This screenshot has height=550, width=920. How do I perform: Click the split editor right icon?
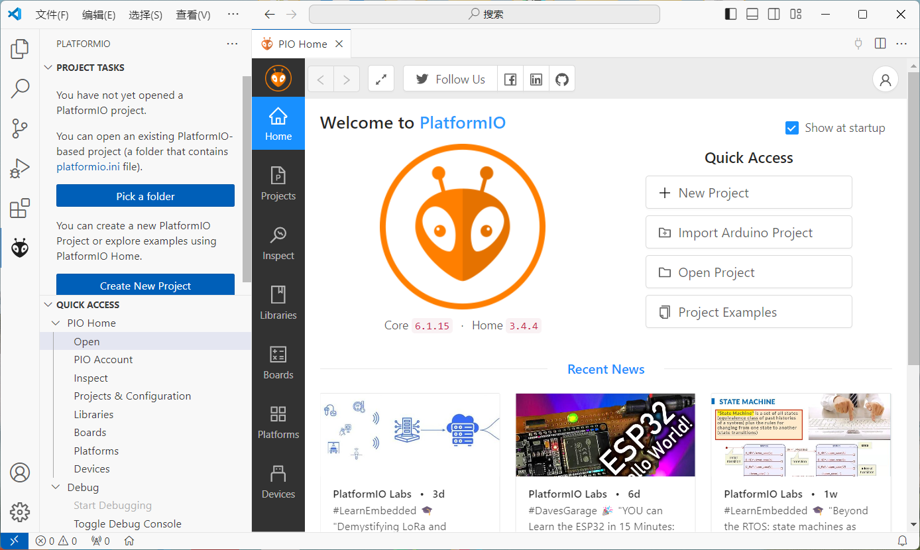point(880,44)
